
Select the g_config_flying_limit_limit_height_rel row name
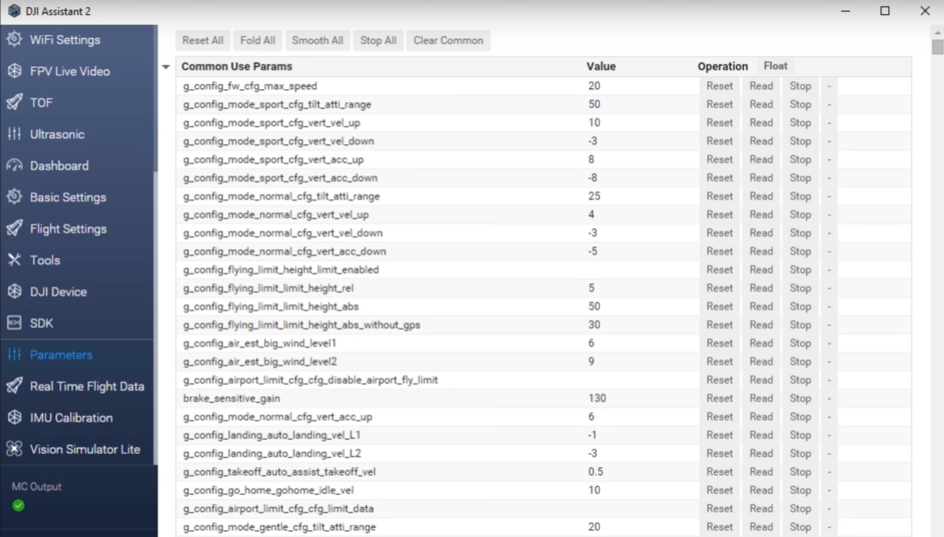point(268,288)
